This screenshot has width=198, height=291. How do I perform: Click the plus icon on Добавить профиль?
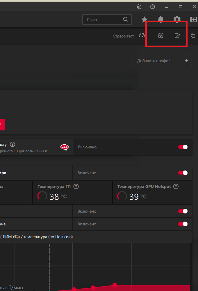(186, 60)
